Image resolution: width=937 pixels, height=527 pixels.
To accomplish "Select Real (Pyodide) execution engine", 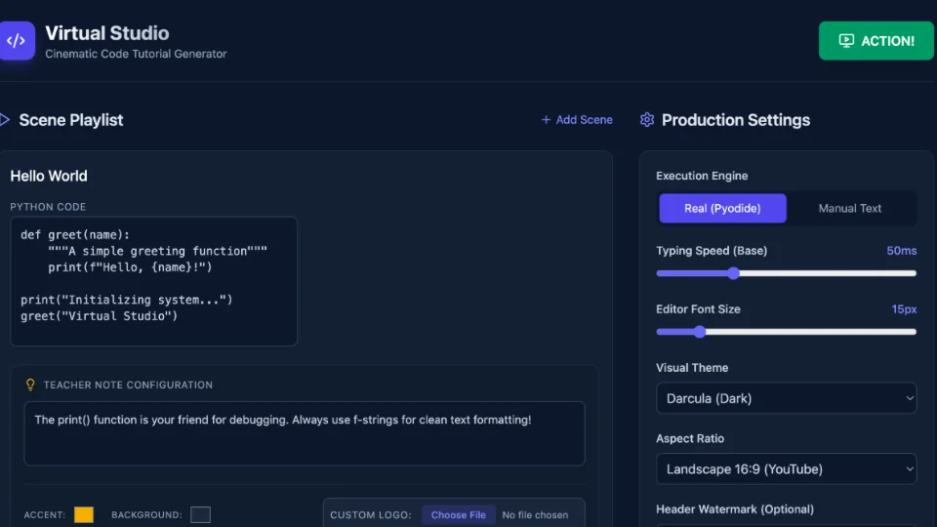I will (x=721, y=208).
